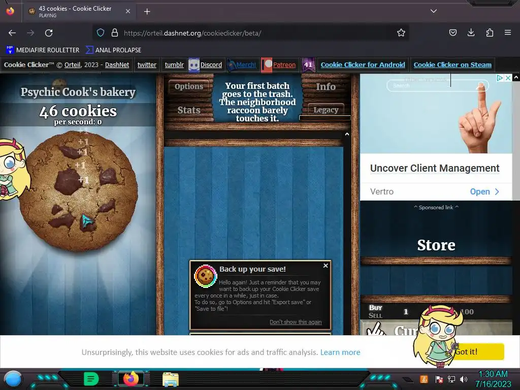Viewport: 520px width, 390px height.
Task: Click the purple 41 badge icon
Action: pyautogui.click(x=308, y=64)
